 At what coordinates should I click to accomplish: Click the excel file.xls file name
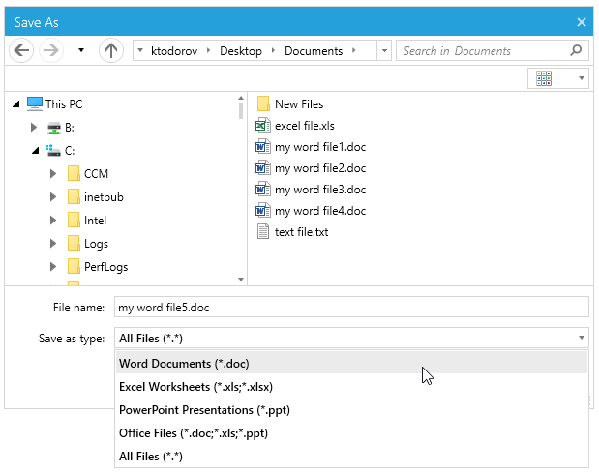305,126
